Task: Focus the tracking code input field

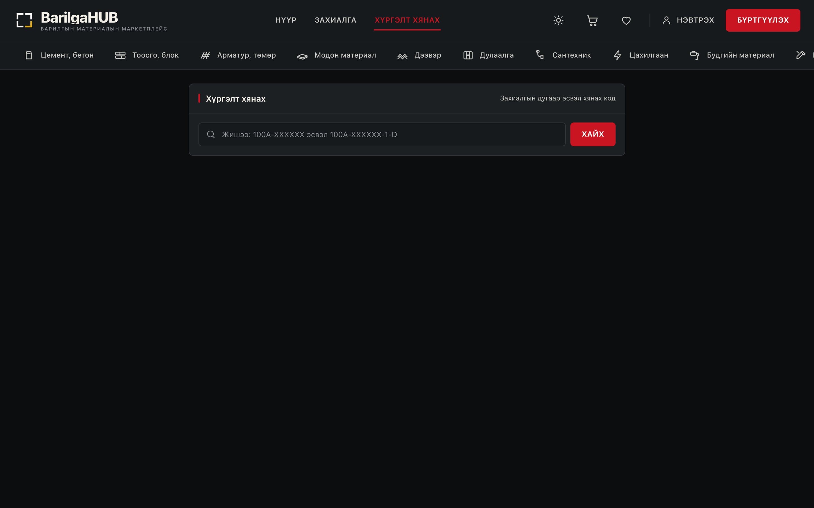Action: point(382,134)
